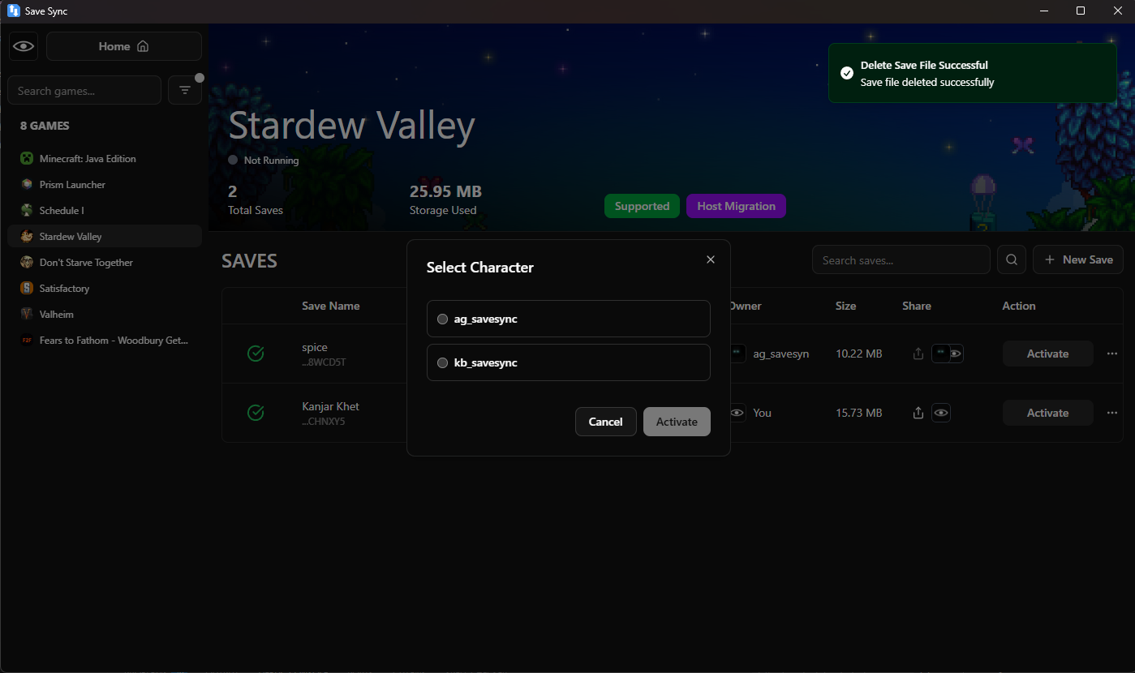Focus the Search games input field

[x=84, y=90]
